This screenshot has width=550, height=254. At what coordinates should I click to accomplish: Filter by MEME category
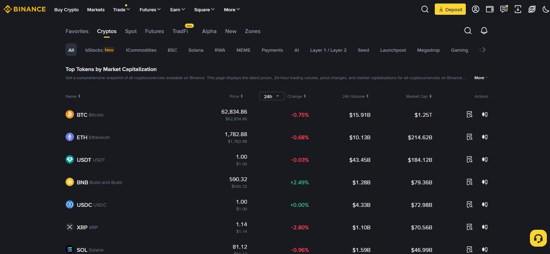(x=243, y=50)
